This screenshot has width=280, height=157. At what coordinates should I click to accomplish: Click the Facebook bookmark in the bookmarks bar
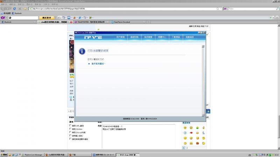[x=16, y=13]
